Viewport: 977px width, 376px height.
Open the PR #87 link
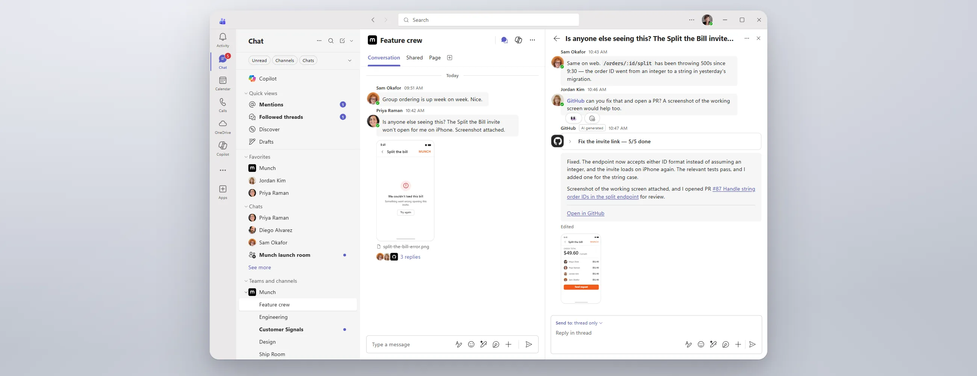[661, 193]
